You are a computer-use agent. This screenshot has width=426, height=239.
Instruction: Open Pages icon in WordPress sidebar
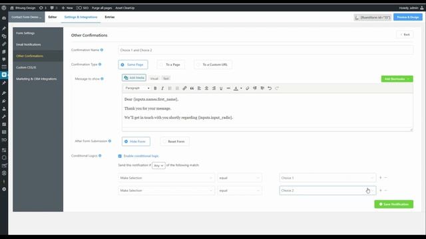pos(4,52)
